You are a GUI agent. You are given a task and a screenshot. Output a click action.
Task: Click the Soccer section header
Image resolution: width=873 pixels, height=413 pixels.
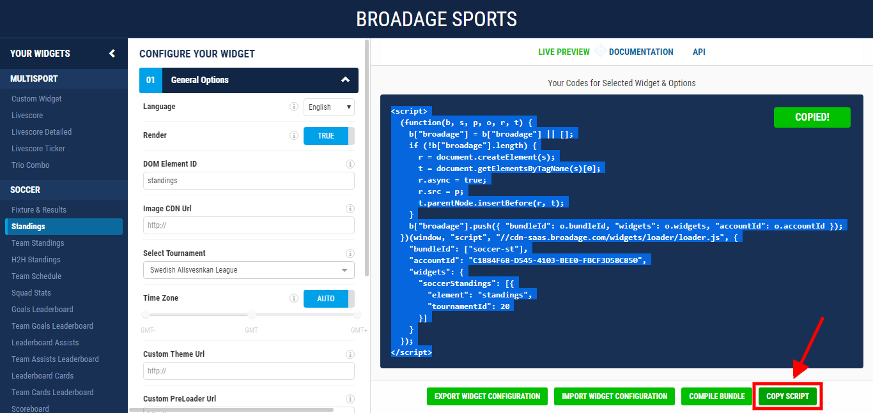[64, 190]
